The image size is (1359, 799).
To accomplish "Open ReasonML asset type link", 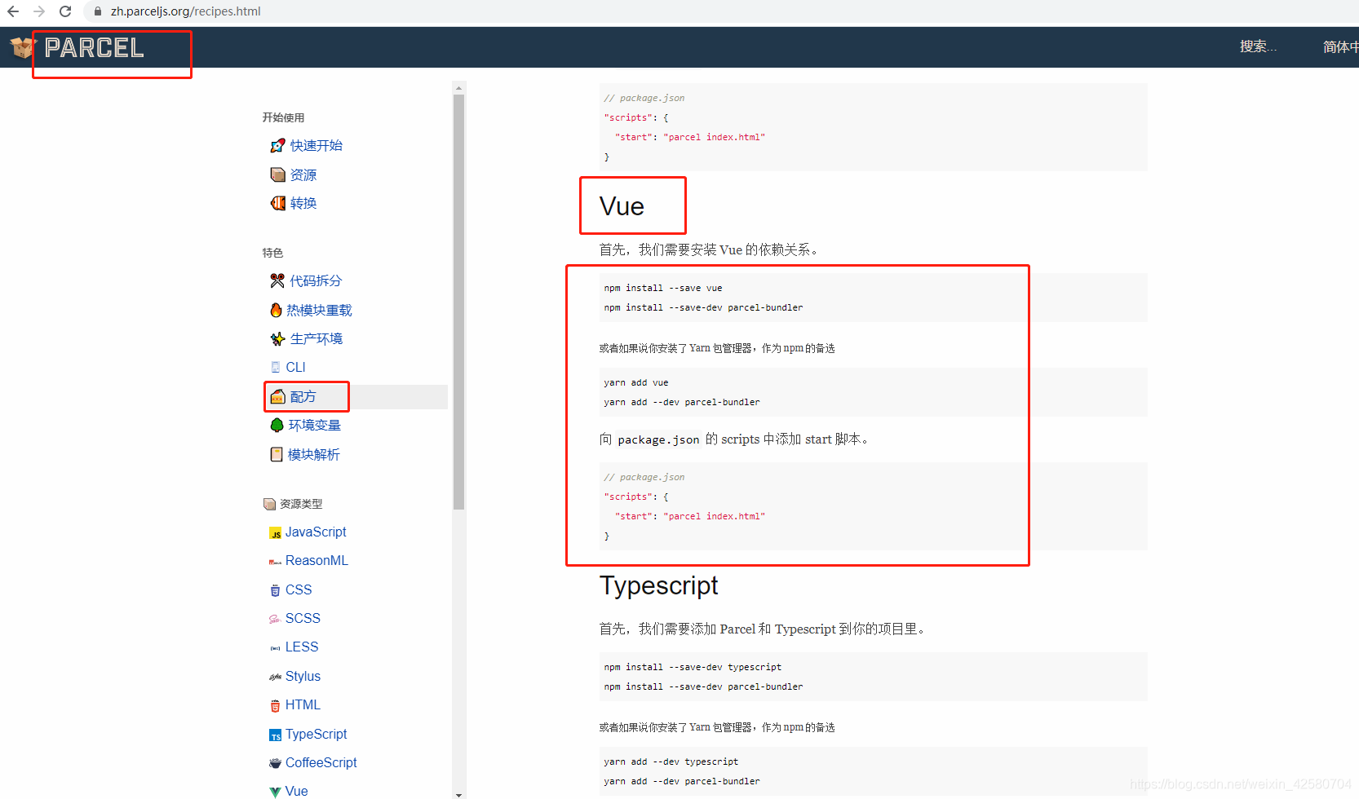I will tap(317, 560).
